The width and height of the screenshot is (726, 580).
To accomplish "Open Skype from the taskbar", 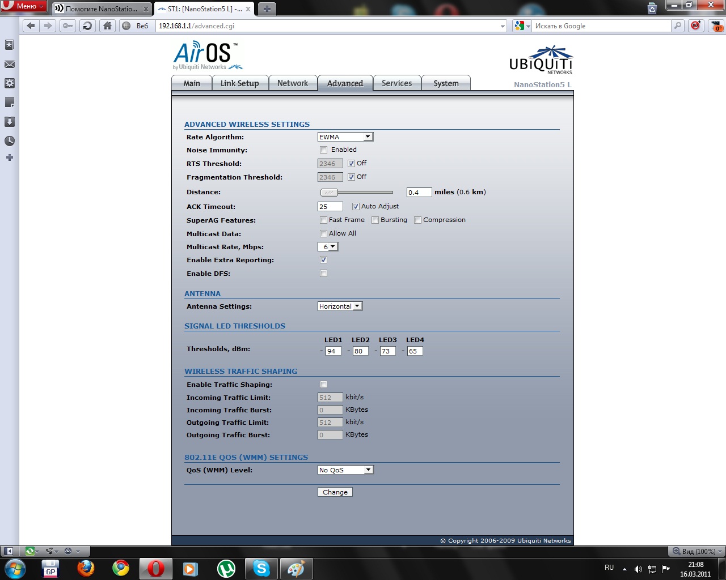I will [261, 568].
